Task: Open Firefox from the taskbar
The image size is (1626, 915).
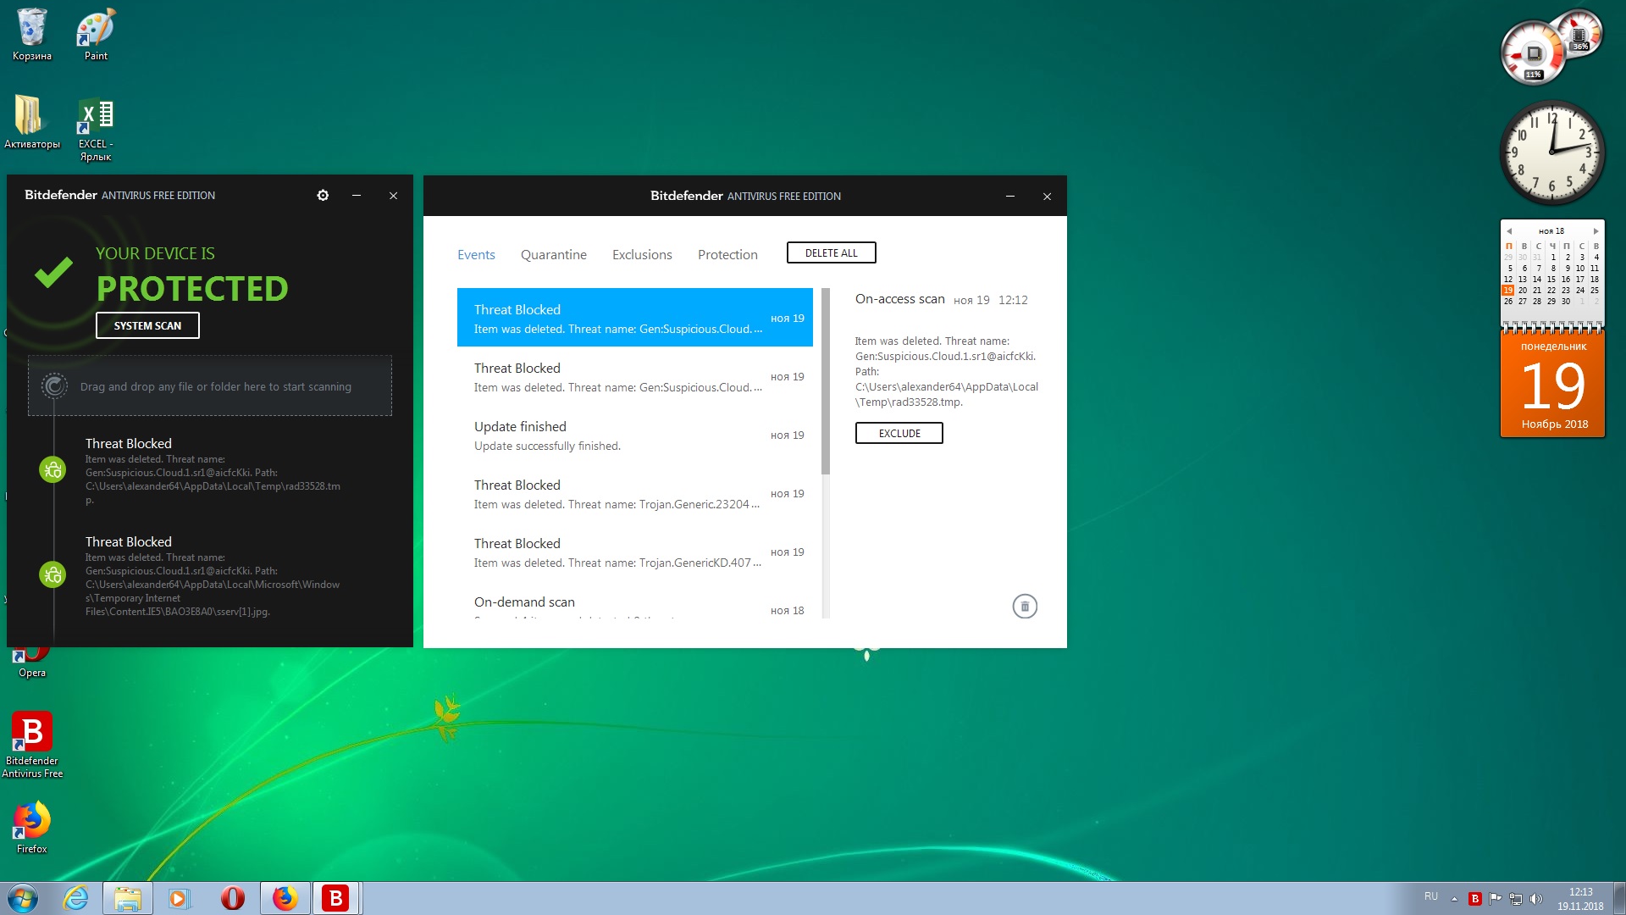Action: pyautogui.click(x=285, y=898)
